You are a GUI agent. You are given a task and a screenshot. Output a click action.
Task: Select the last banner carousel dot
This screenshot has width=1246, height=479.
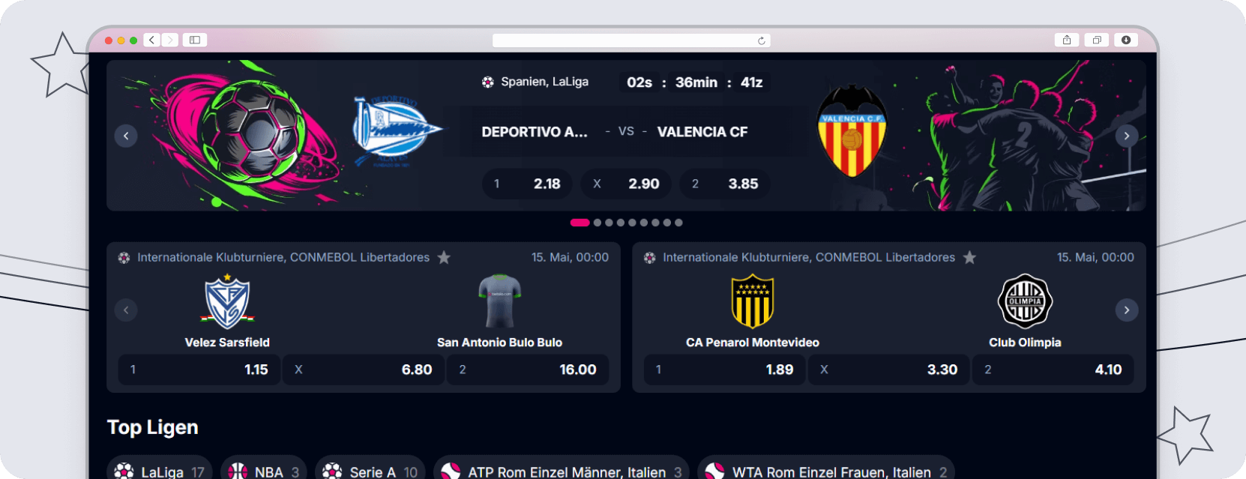coord(678,223)
